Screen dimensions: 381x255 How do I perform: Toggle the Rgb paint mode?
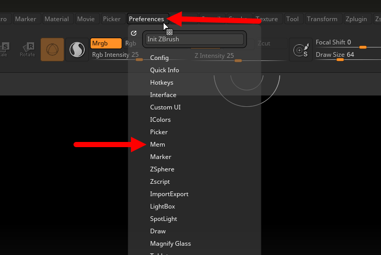point(131,43)
